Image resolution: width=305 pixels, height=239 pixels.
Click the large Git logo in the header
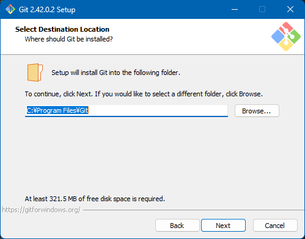click(x=286, y=37)
